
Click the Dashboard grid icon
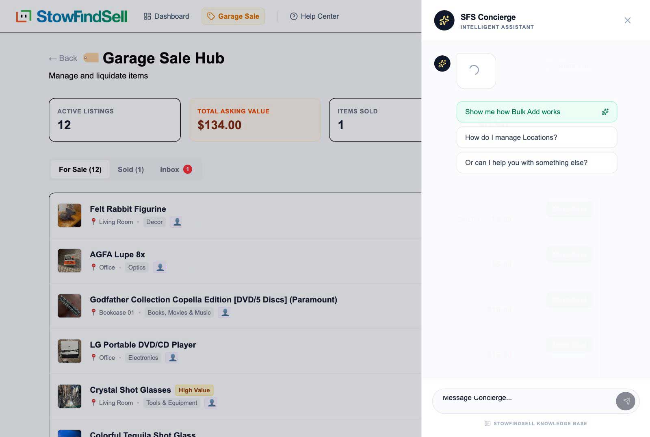pos(147,16)
